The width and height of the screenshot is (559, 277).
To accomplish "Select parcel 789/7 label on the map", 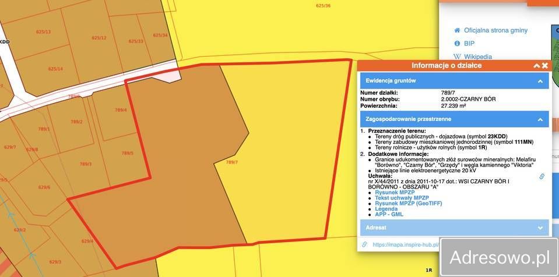I will click(232, 162).
